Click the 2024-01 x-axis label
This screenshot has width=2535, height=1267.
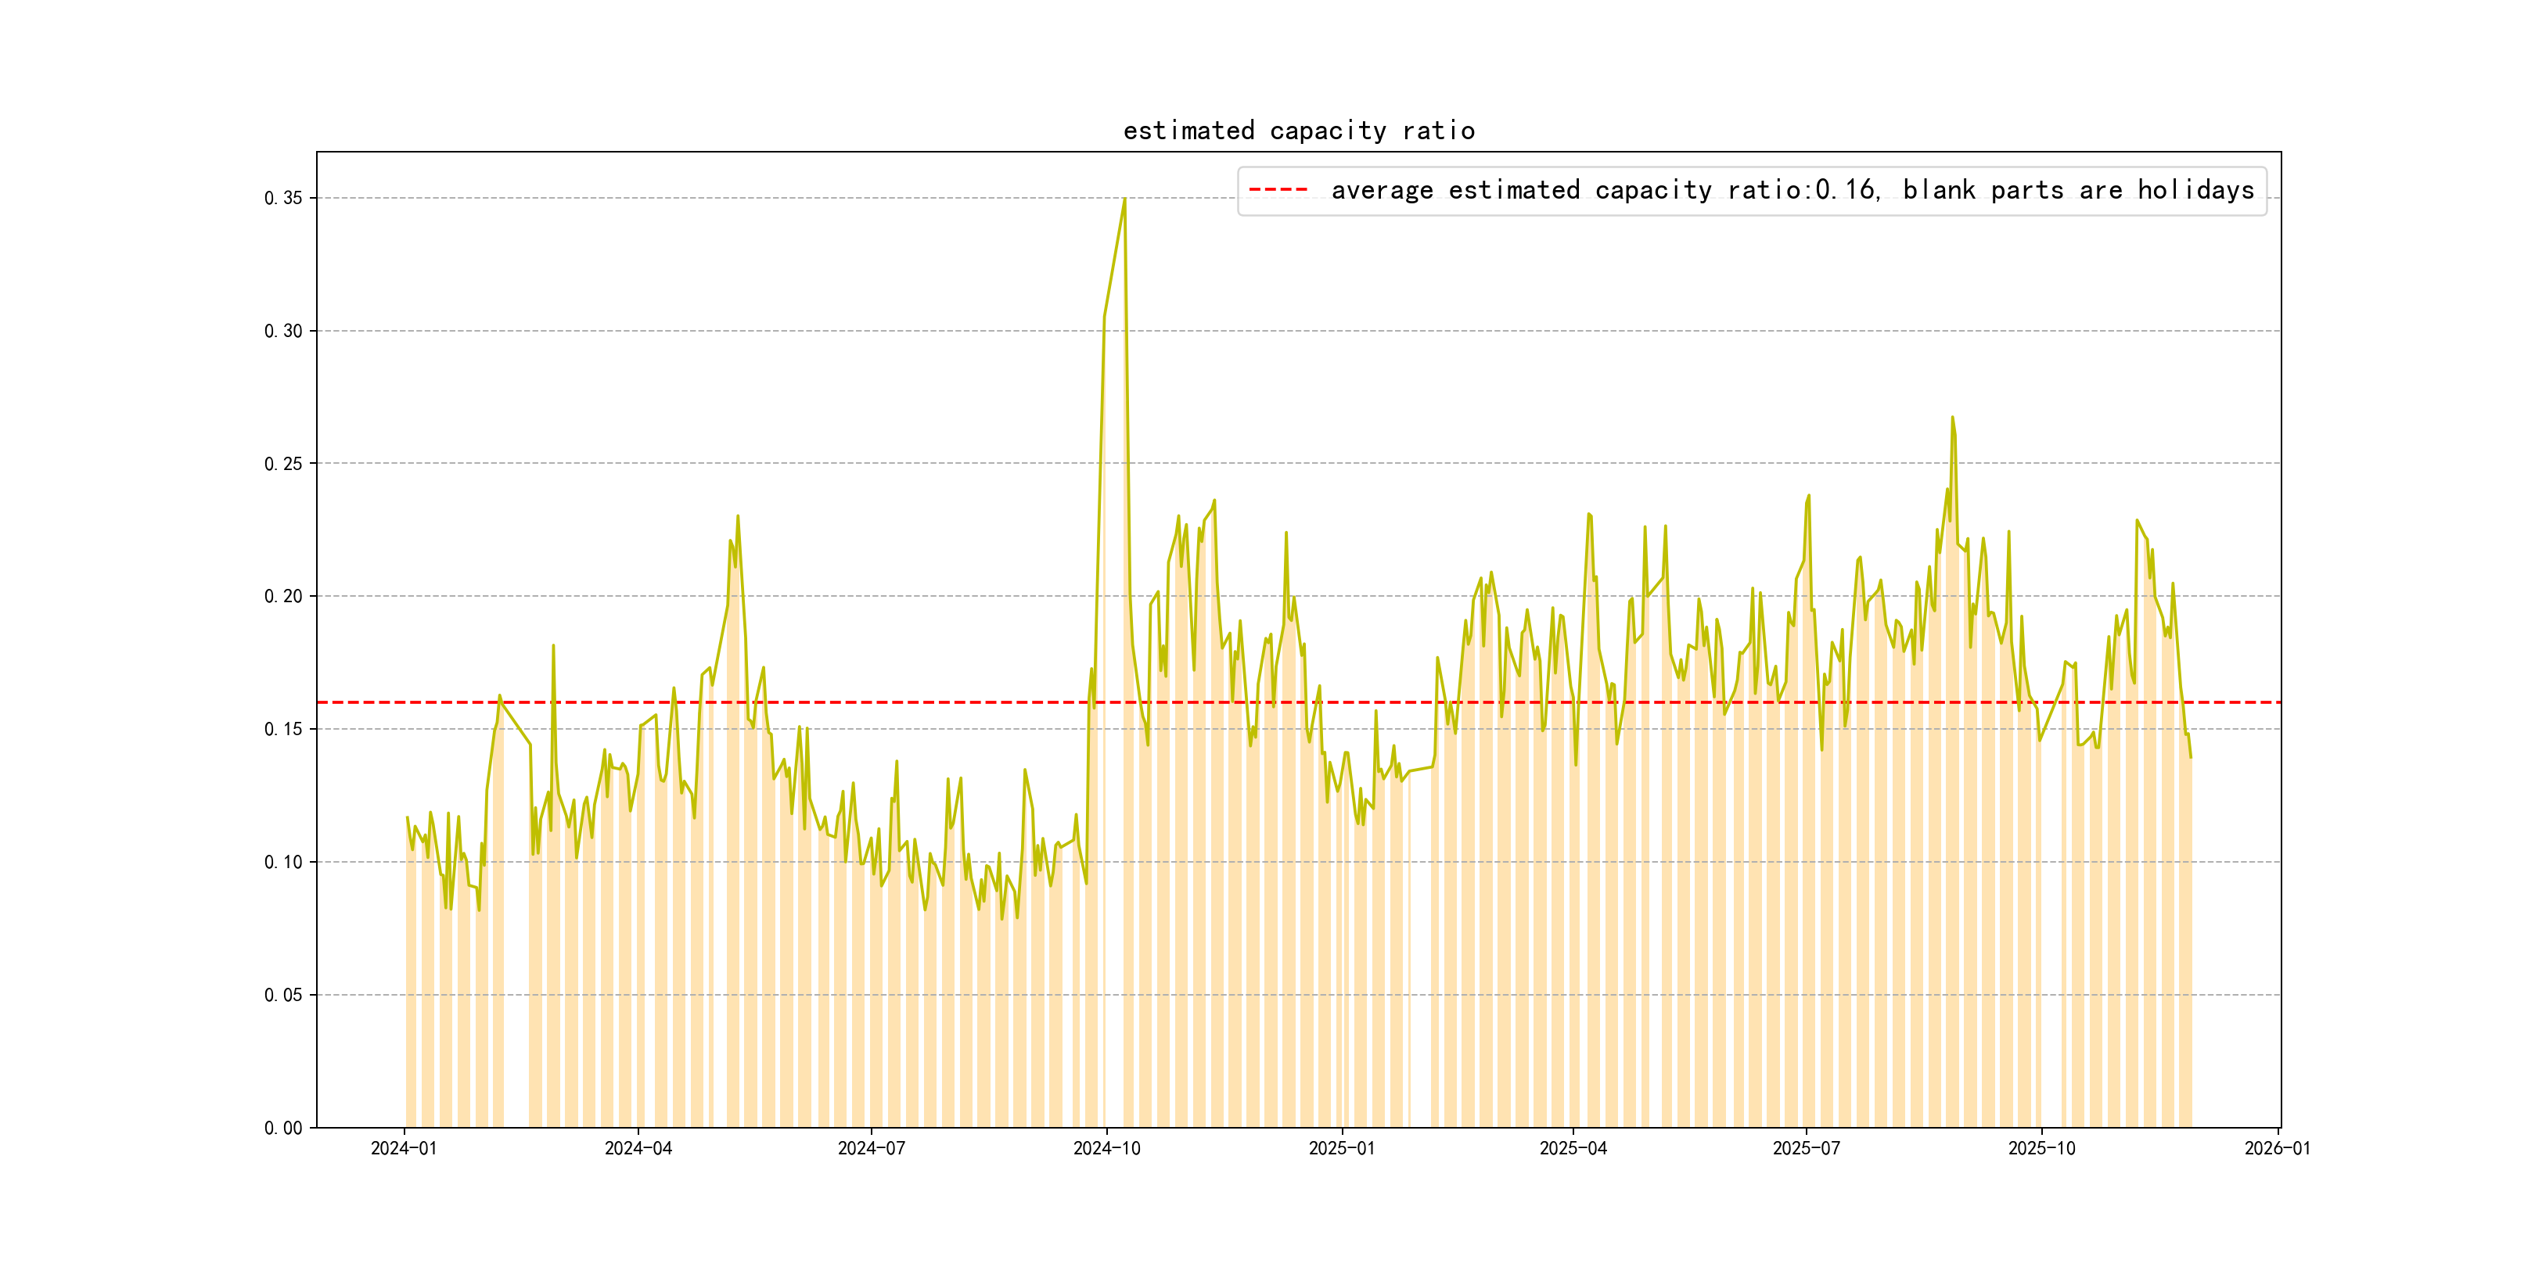(x=404, y=1149)
